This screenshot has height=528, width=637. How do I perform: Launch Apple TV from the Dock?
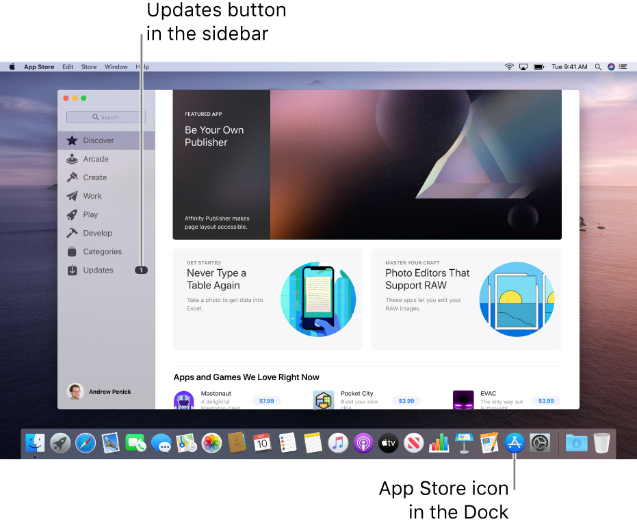pyautogui.click(x=389, y=442)
